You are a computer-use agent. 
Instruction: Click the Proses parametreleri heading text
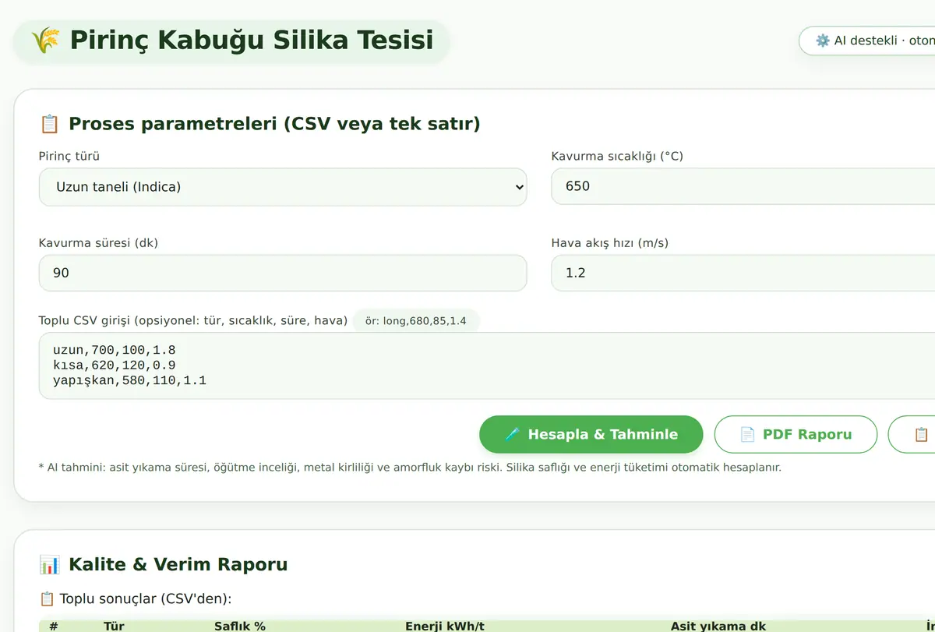tap(274, 124)
